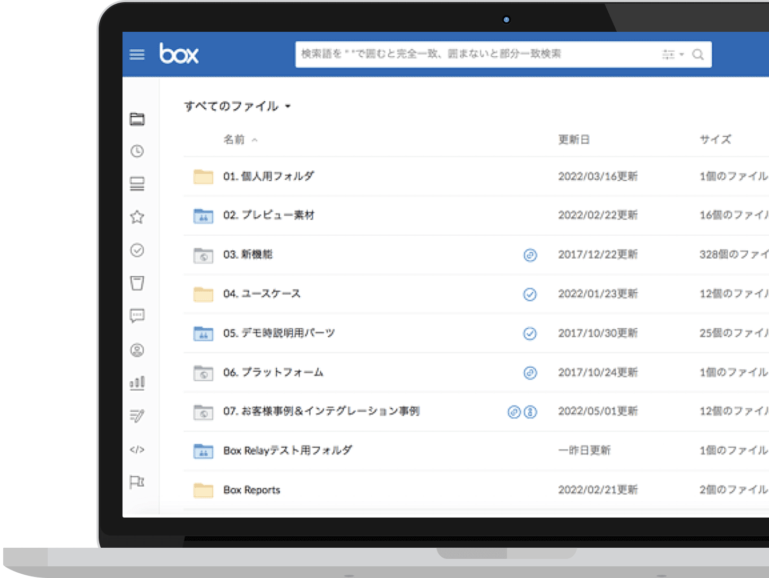The height and width of the screenshot is (578, 769).
Task: Open the contacts/account sidebar icon
Action: click(x=137, y=350)
